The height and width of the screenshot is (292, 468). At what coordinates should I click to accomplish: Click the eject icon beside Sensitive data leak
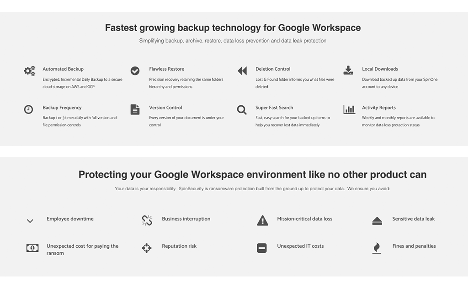coord(377,221)
